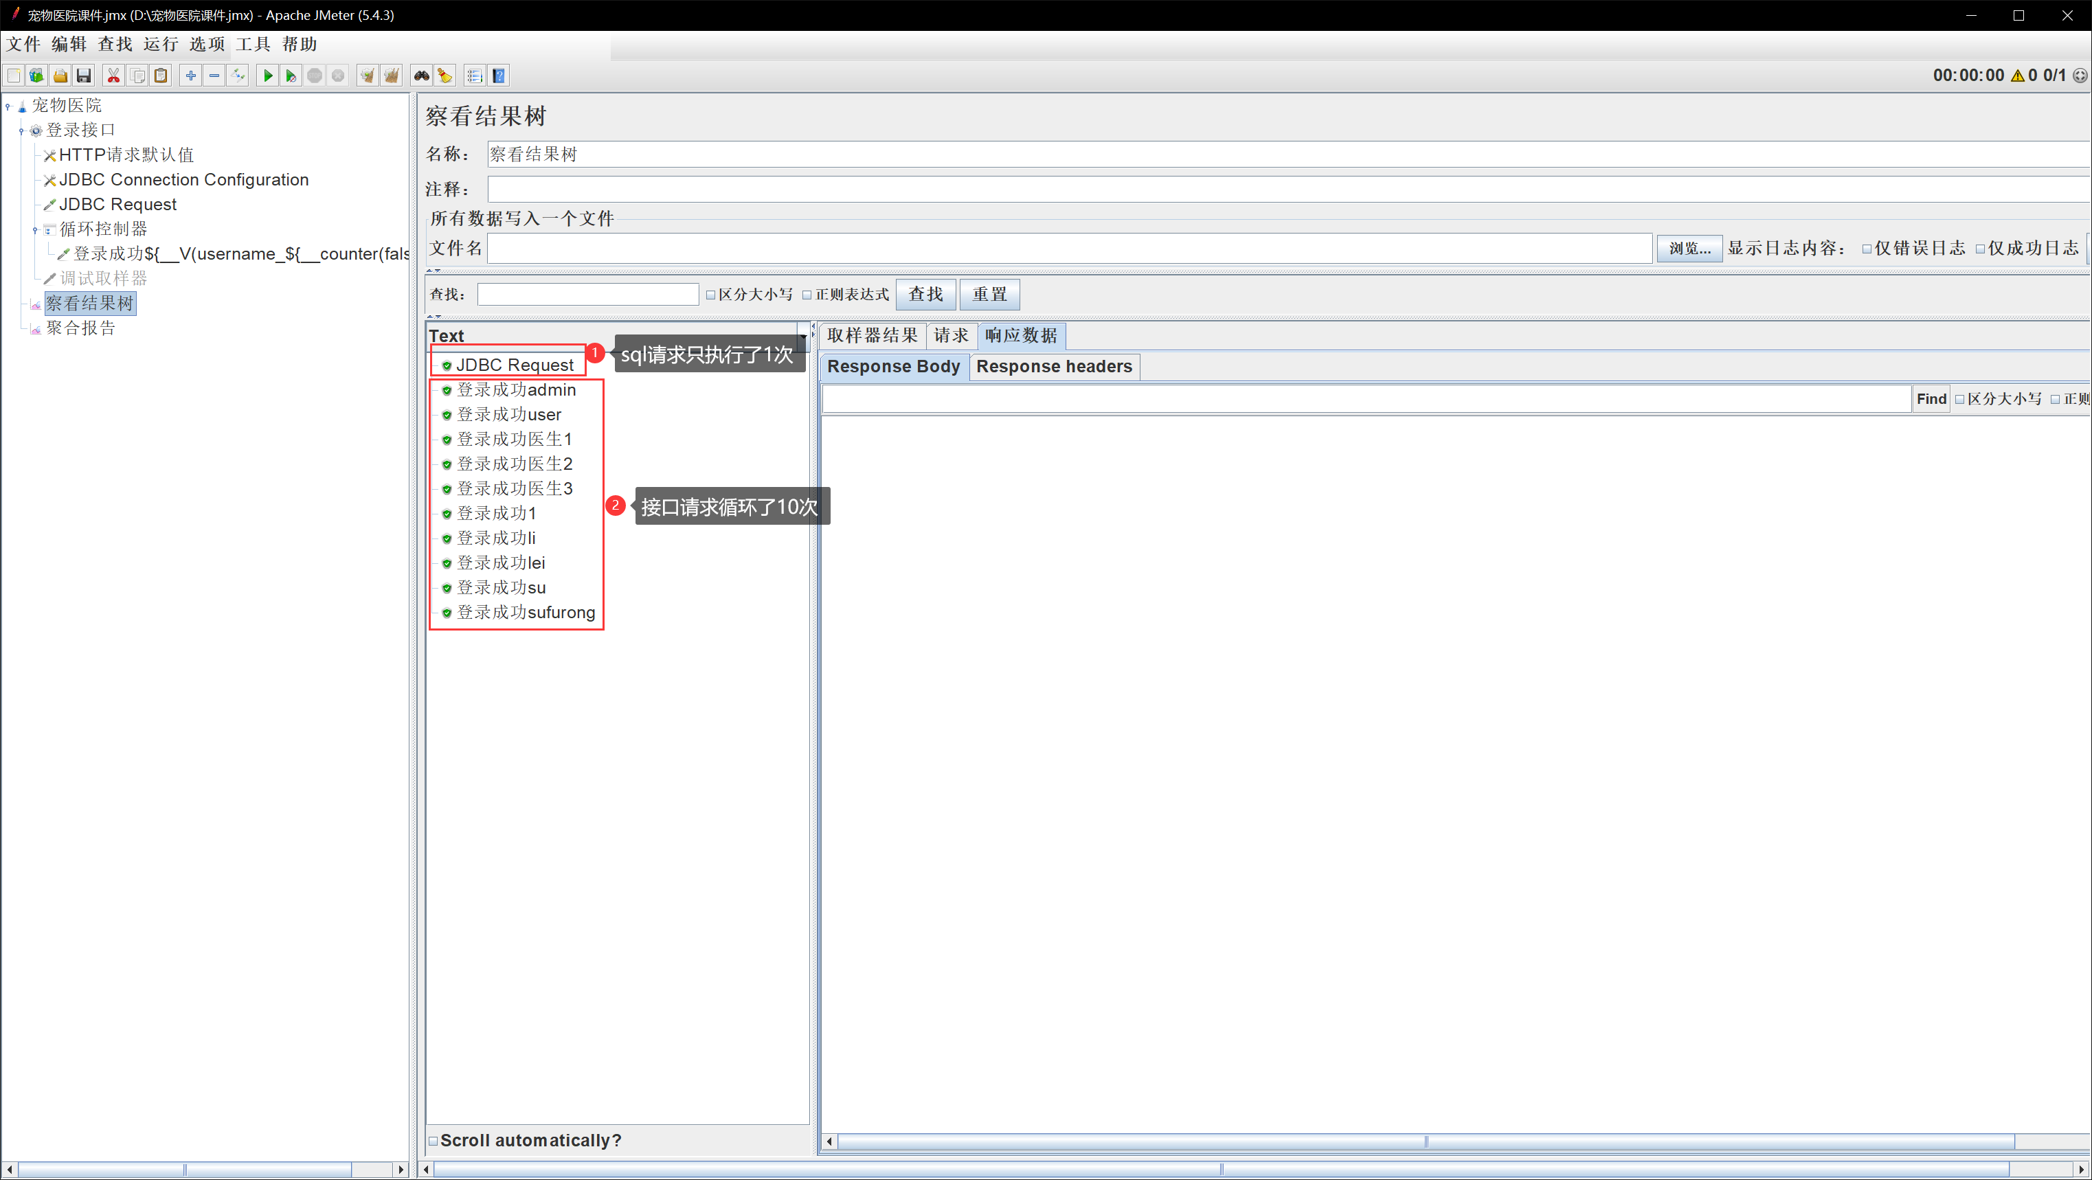This screenshot has width=2092, height=1180.
Task: Enable 仅错误日志 checkbox
Action: 1867,249
